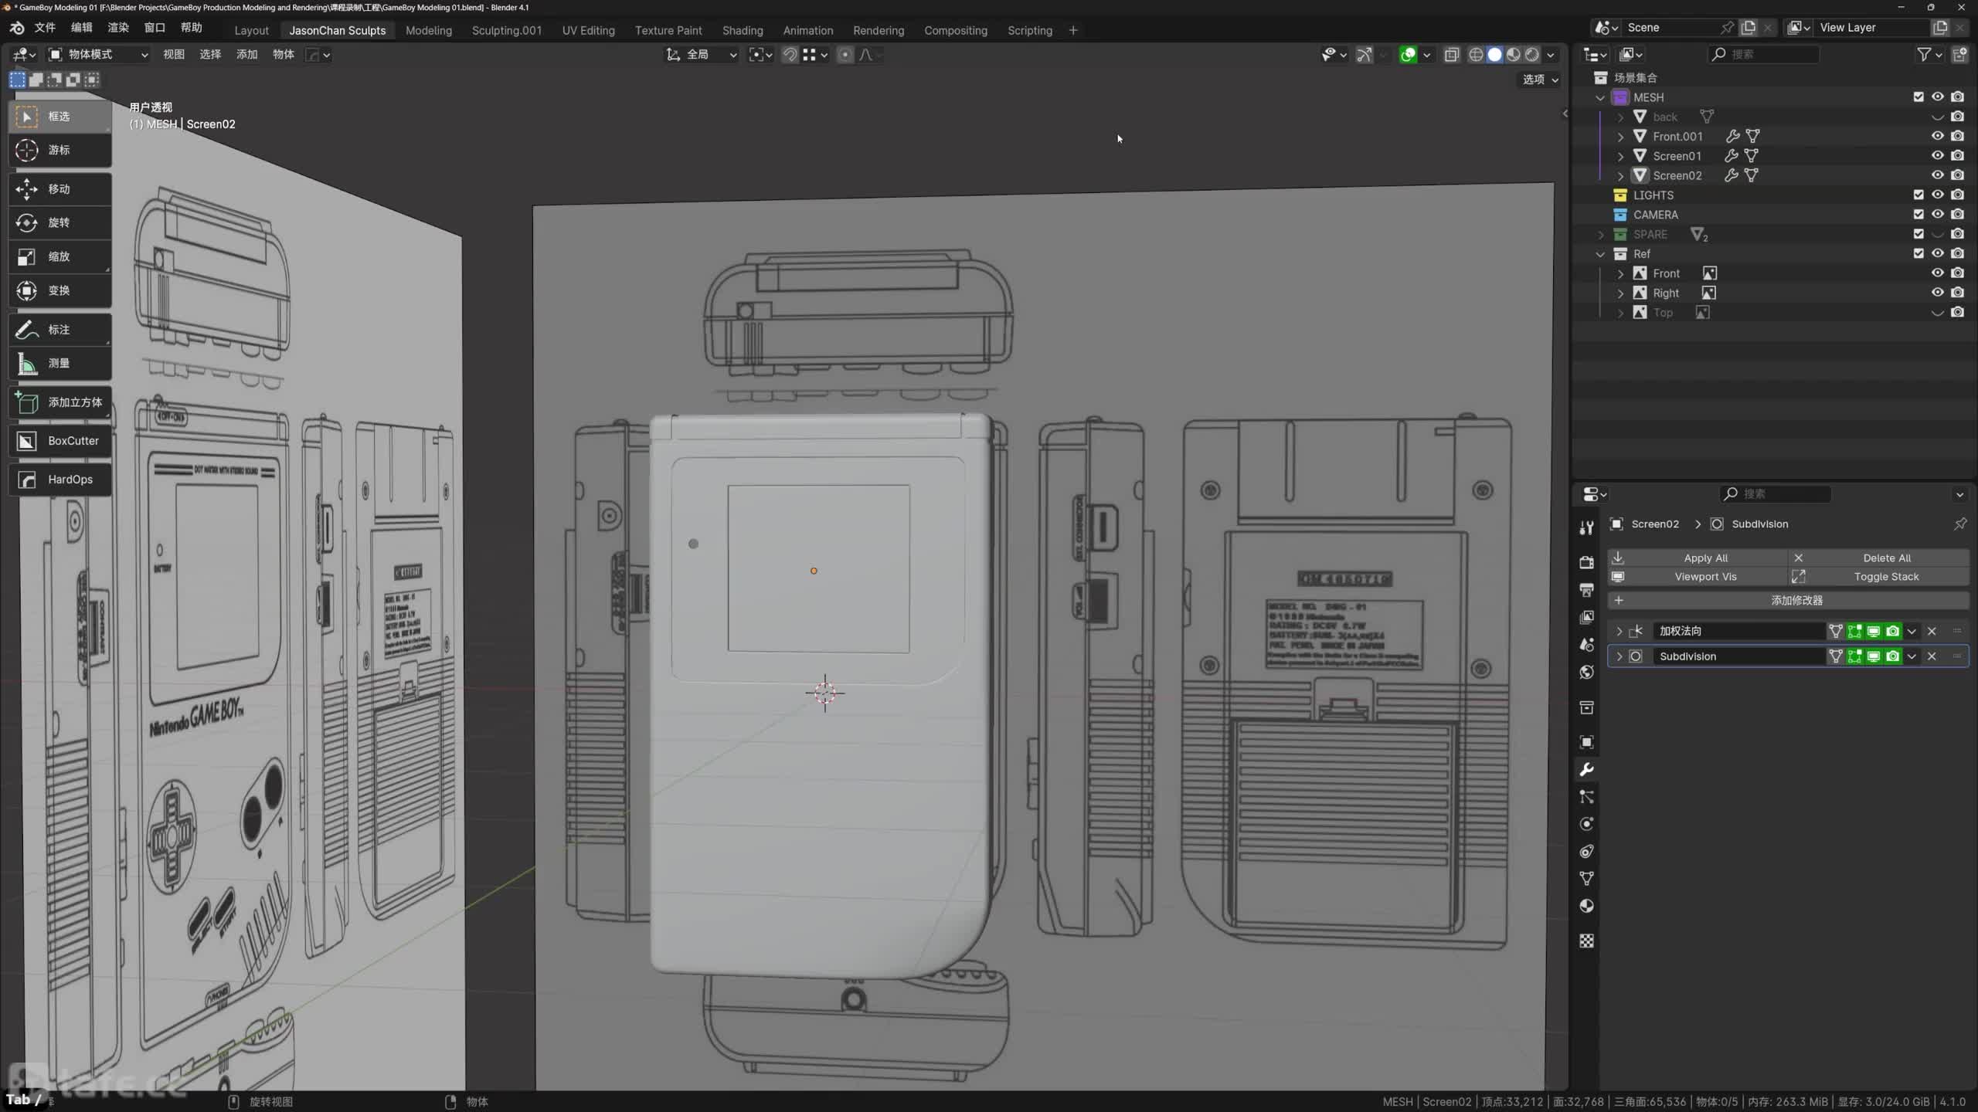This screenshot has height=1112, width=1978.
Task: Open the Physics properties tab
Action: click(1586, 824)
